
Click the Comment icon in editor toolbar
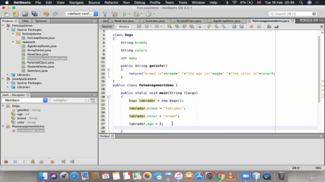[269, 26]
